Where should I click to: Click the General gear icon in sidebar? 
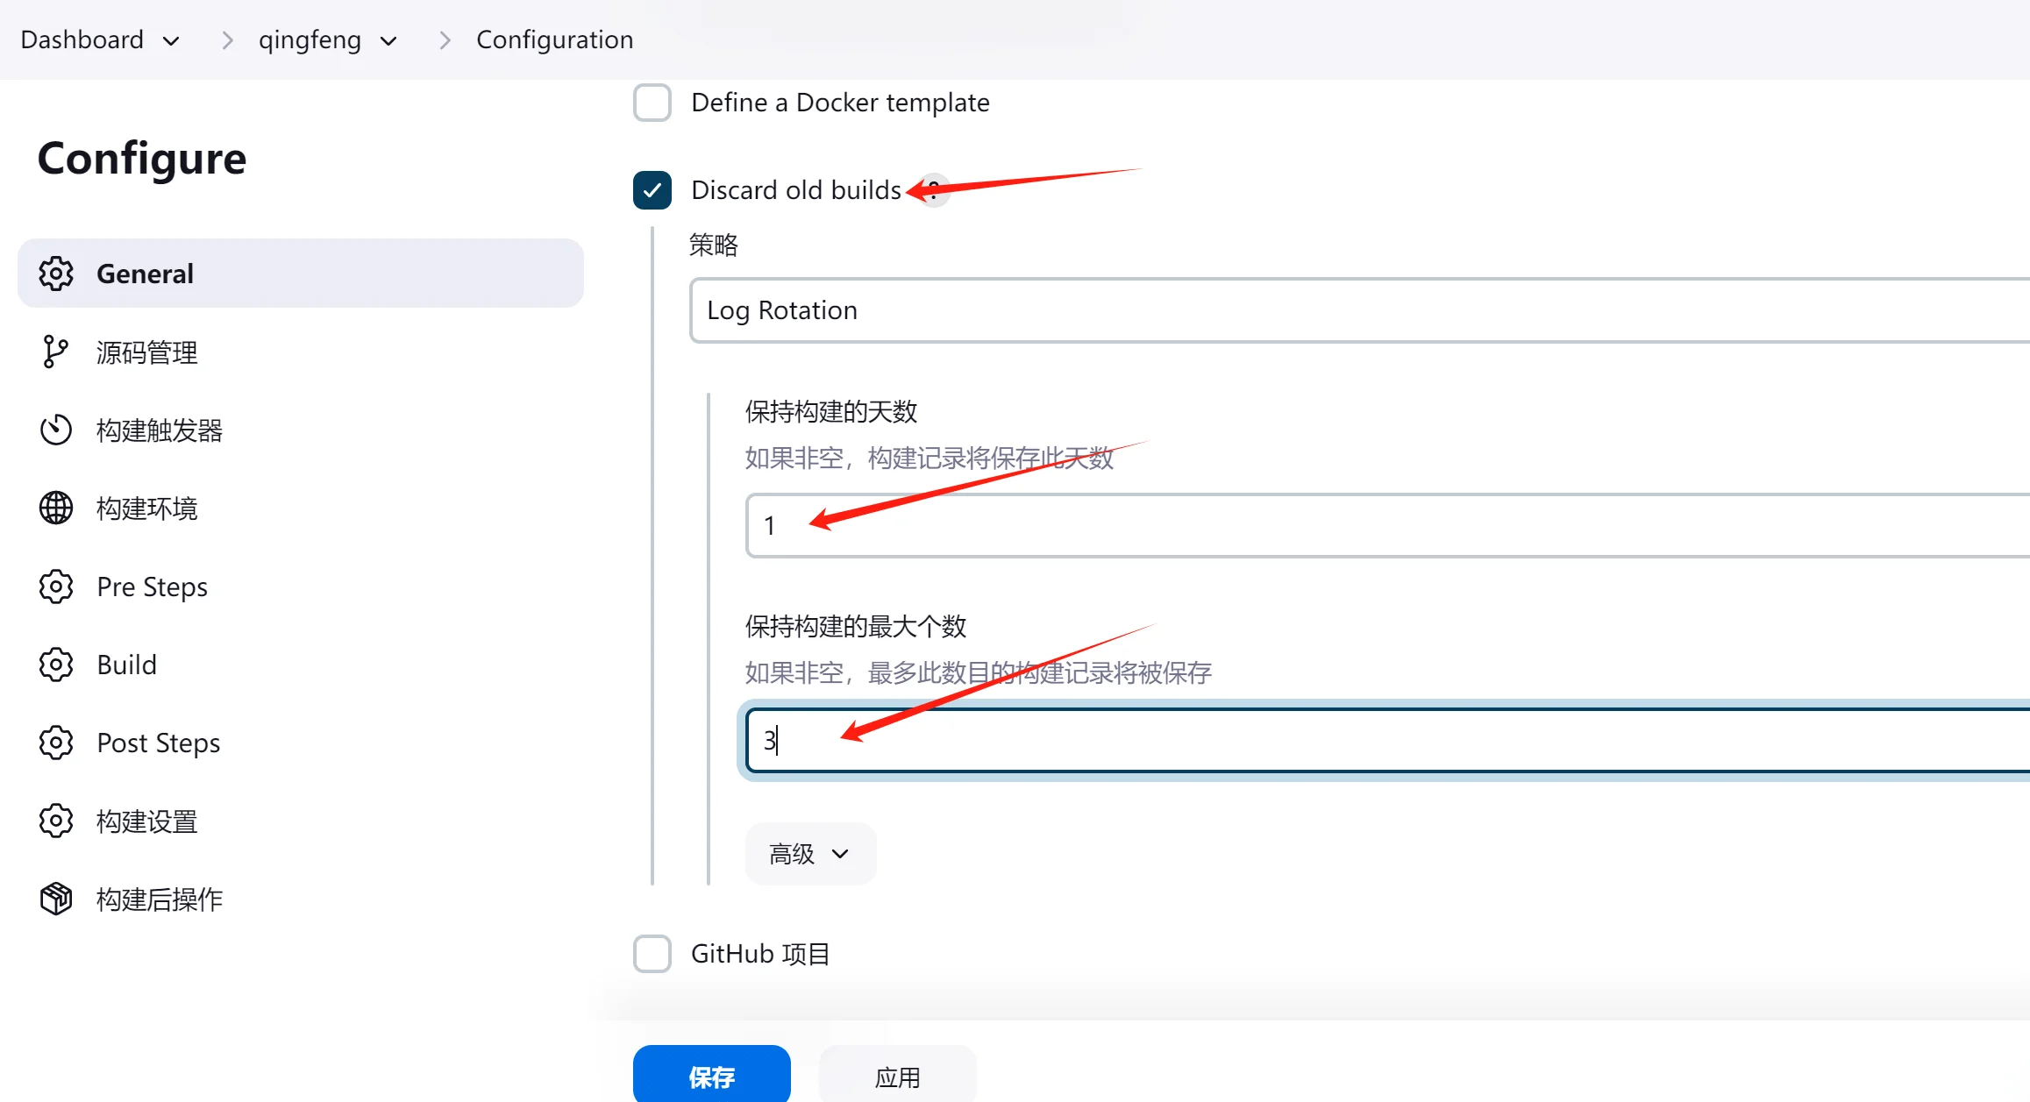[56, 274]
